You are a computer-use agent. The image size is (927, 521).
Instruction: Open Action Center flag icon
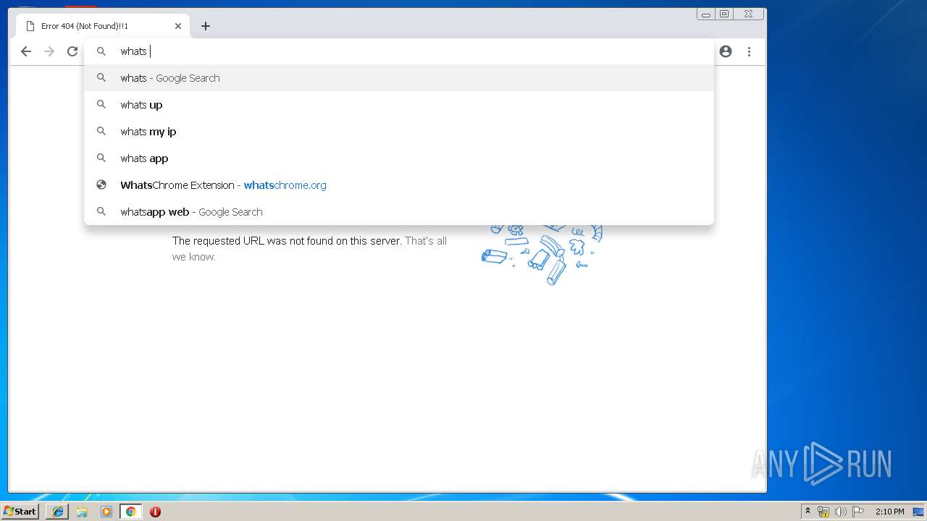[858, 512]
